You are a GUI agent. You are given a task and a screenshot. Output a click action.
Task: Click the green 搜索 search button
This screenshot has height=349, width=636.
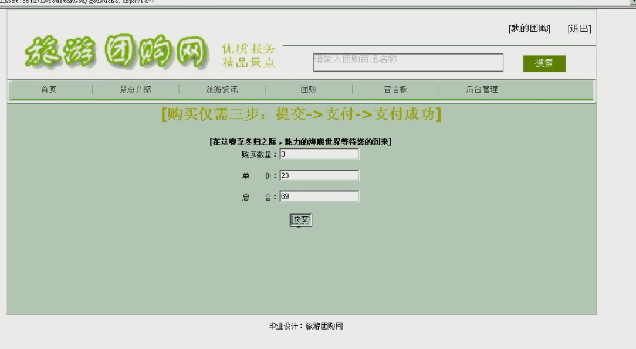point(544,63)
